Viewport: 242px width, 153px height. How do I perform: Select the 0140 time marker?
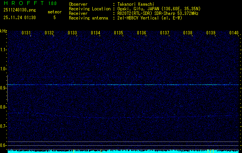pyautogui.click(x=234, y=33)
